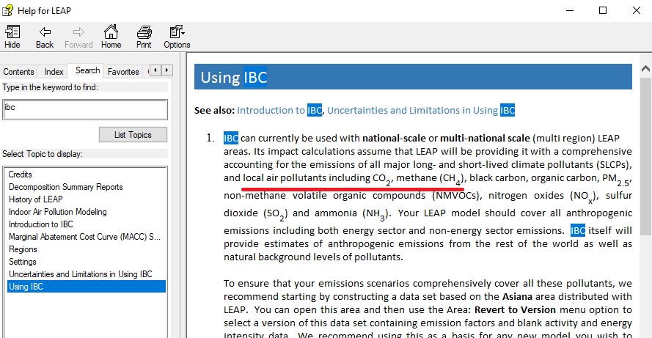
Task: Select the highlighted Using IBC topic
Action: [87, 287]
